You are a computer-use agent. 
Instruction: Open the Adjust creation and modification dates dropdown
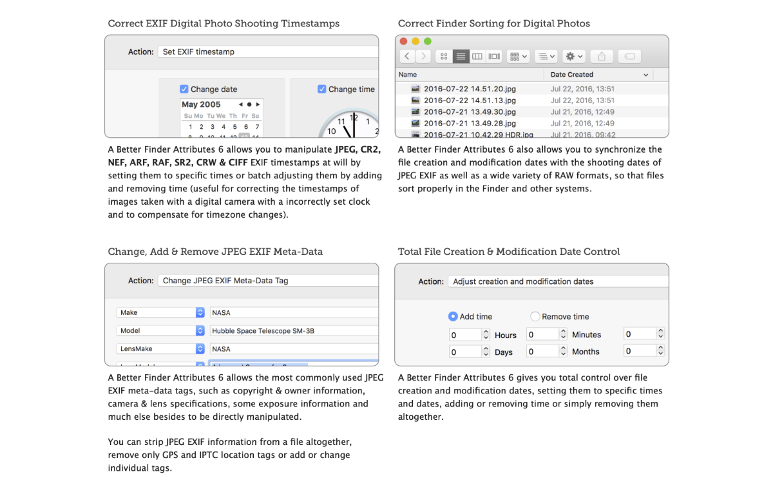558,281
